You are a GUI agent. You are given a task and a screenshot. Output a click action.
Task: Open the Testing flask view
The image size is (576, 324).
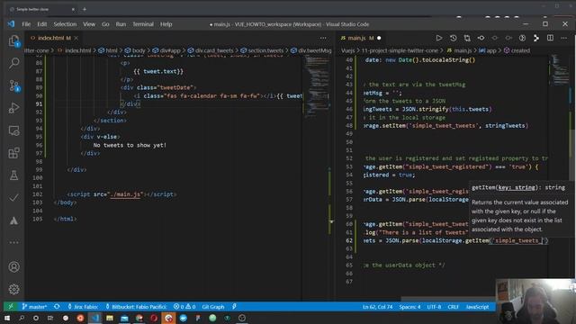click(14, 175)
